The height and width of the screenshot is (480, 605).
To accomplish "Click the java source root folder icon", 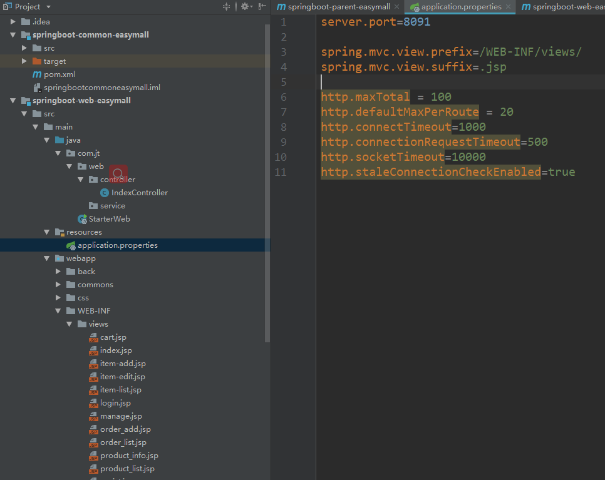I will coord(59,140).
